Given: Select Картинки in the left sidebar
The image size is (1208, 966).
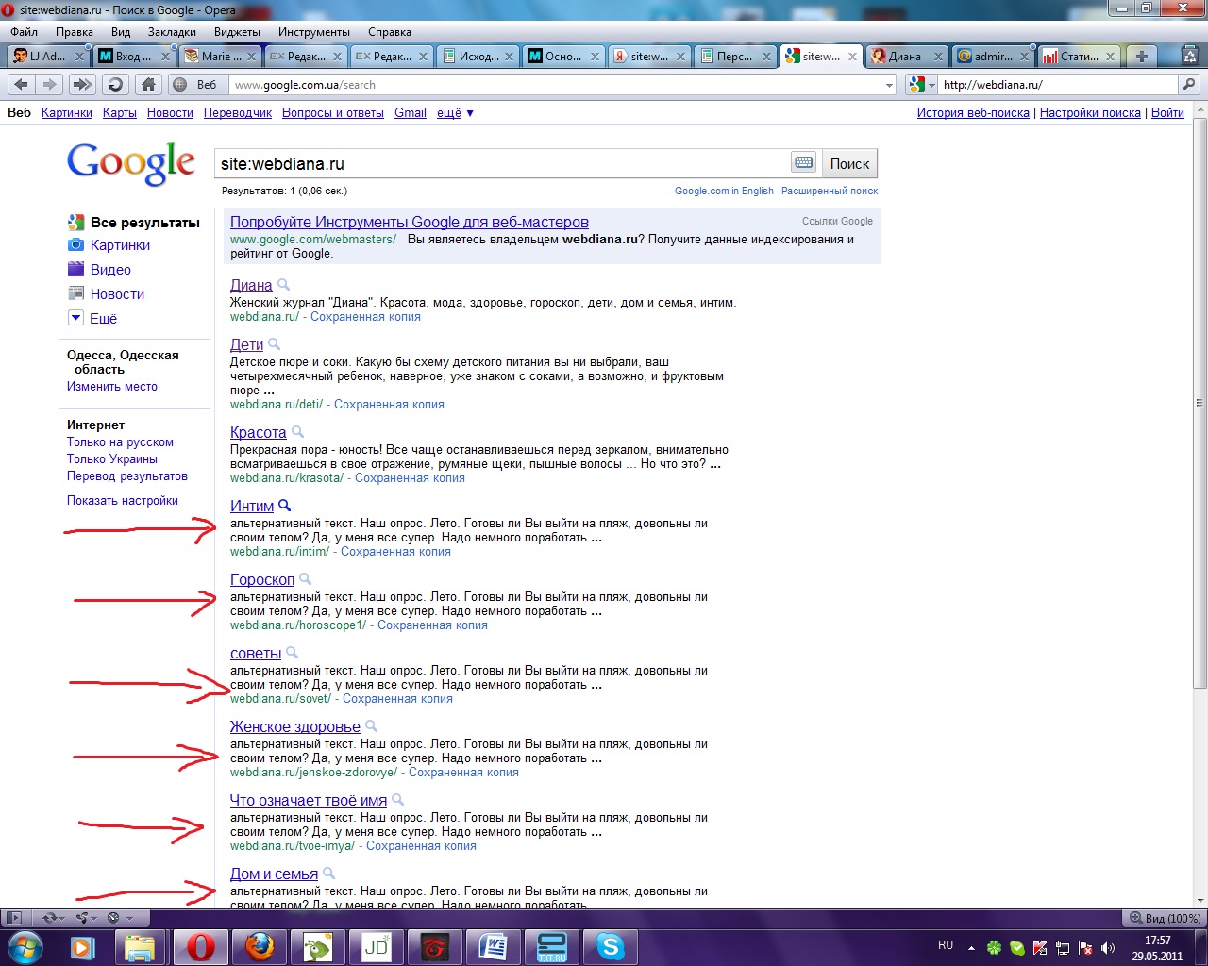Looking at the screenshot, I should 120,245.
